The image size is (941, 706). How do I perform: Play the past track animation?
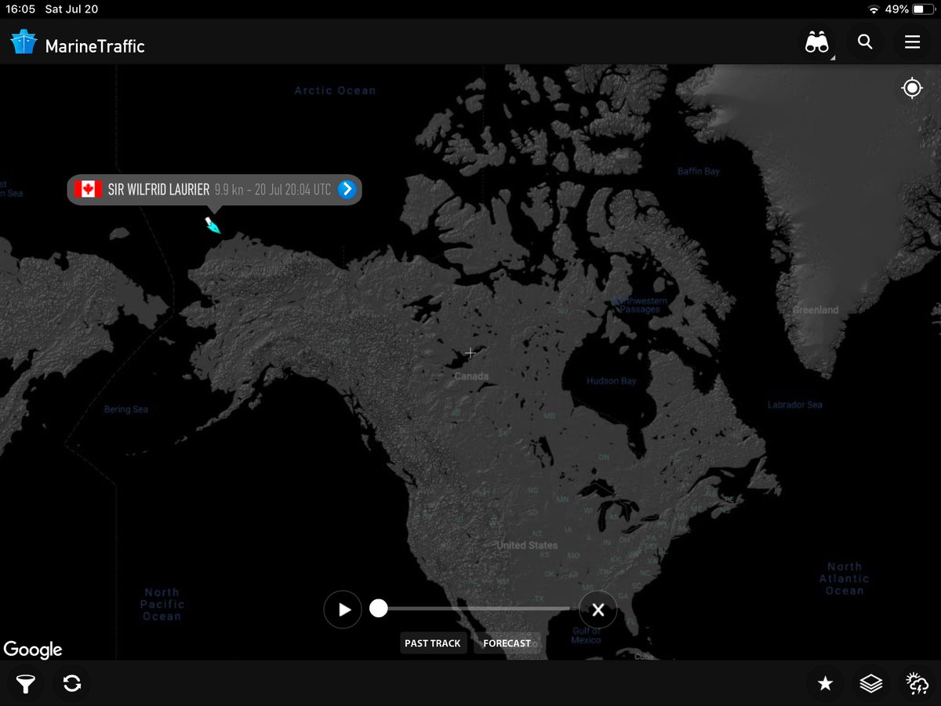(343, 609)
